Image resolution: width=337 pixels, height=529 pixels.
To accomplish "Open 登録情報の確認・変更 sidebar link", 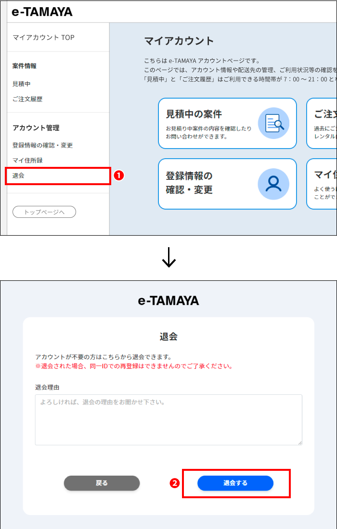I will [x=42, y=145].
